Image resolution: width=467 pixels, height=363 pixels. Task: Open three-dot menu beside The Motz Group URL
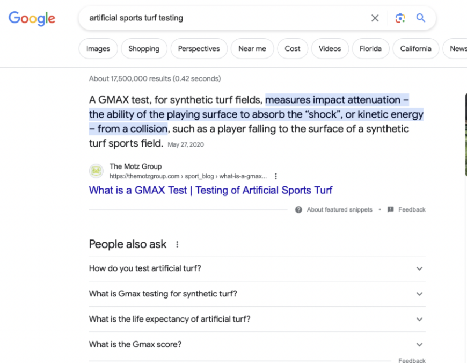click(276, 176)
